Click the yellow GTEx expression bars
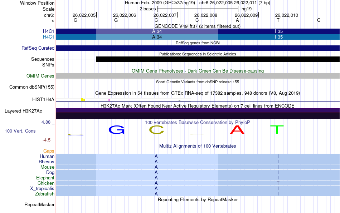Image resolution: width=340 pixels, height=213 pixels. [x=86, y=100]
